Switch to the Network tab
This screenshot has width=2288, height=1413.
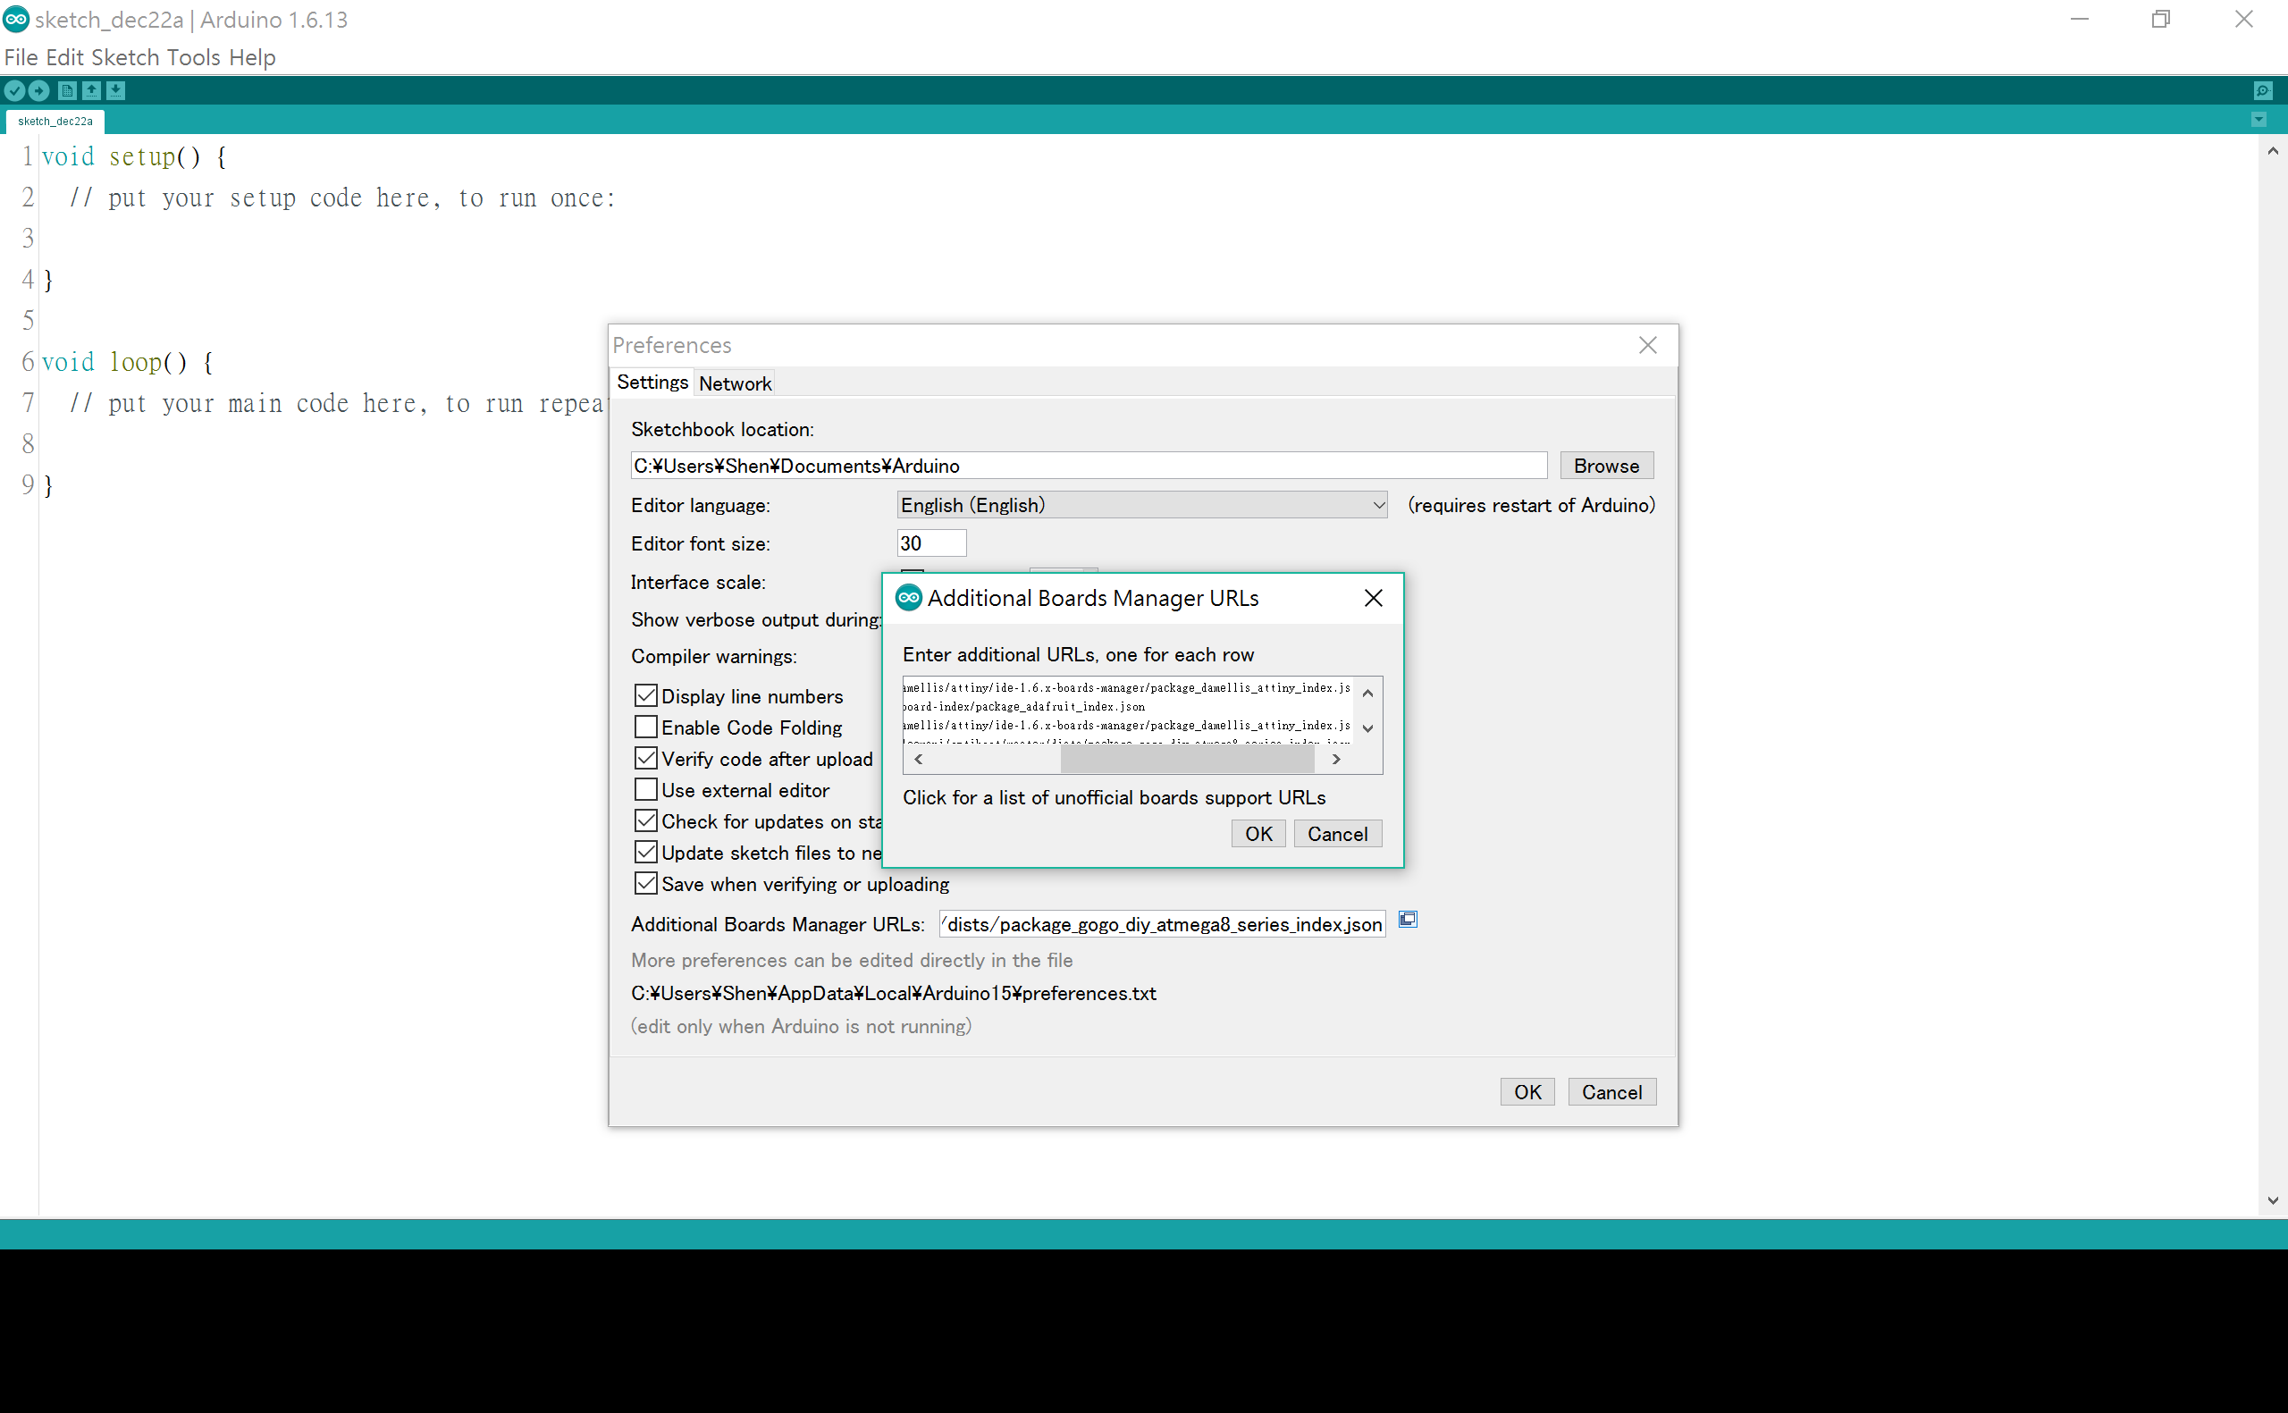(736, 383)
